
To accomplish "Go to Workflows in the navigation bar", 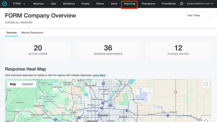I will [x=69, y=4].
